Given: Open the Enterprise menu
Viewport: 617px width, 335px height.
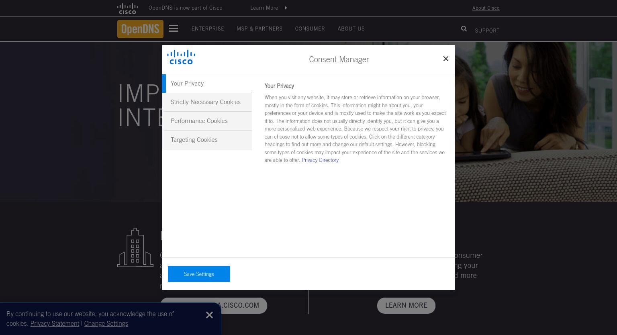Looking at the screenshot, I should pyautogui.click(x=208, y=29).
